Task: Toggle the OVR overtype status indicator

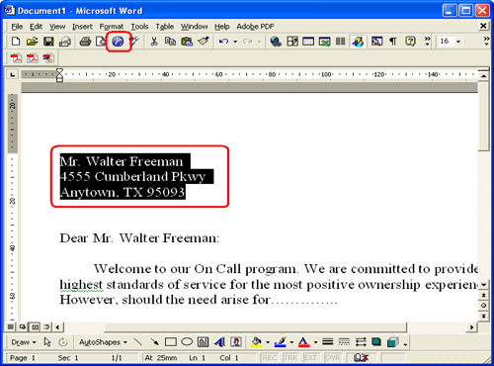Action: [x=332, y=358]
